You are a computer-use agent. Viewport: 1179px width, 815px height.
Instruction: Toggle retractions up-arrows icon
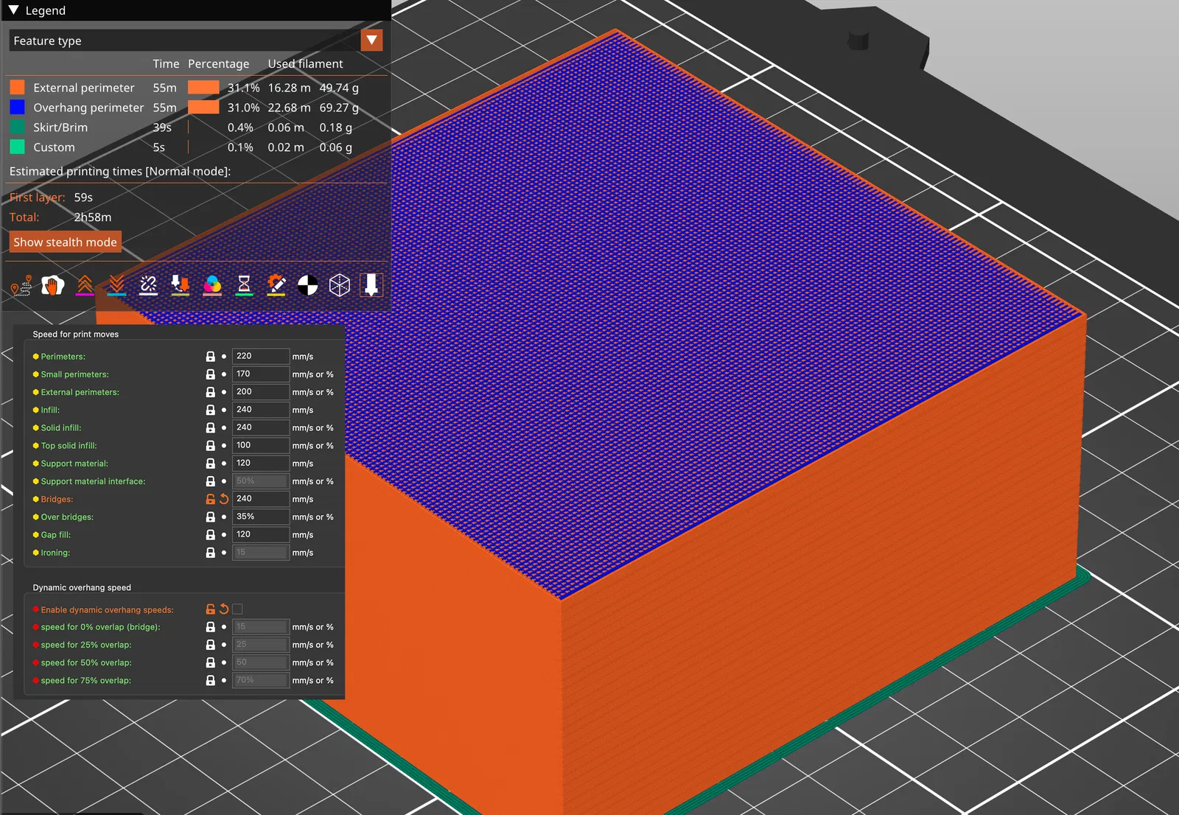[x=85, y=285]
